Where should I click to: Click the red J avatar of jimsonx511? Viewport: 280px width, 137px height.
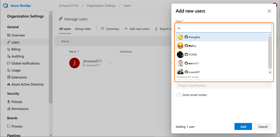coord(74,63)
